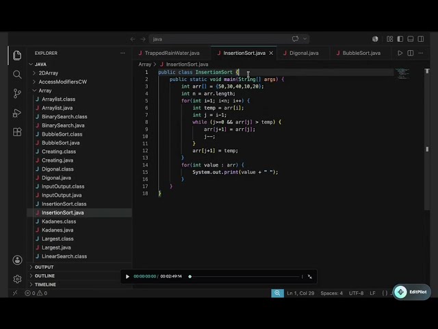Image resolution: width=438 pixels, height=329 pixels.
Task: Open the Explorer view in activity bar
Action: pyautogui.click(x=17, y=55)
